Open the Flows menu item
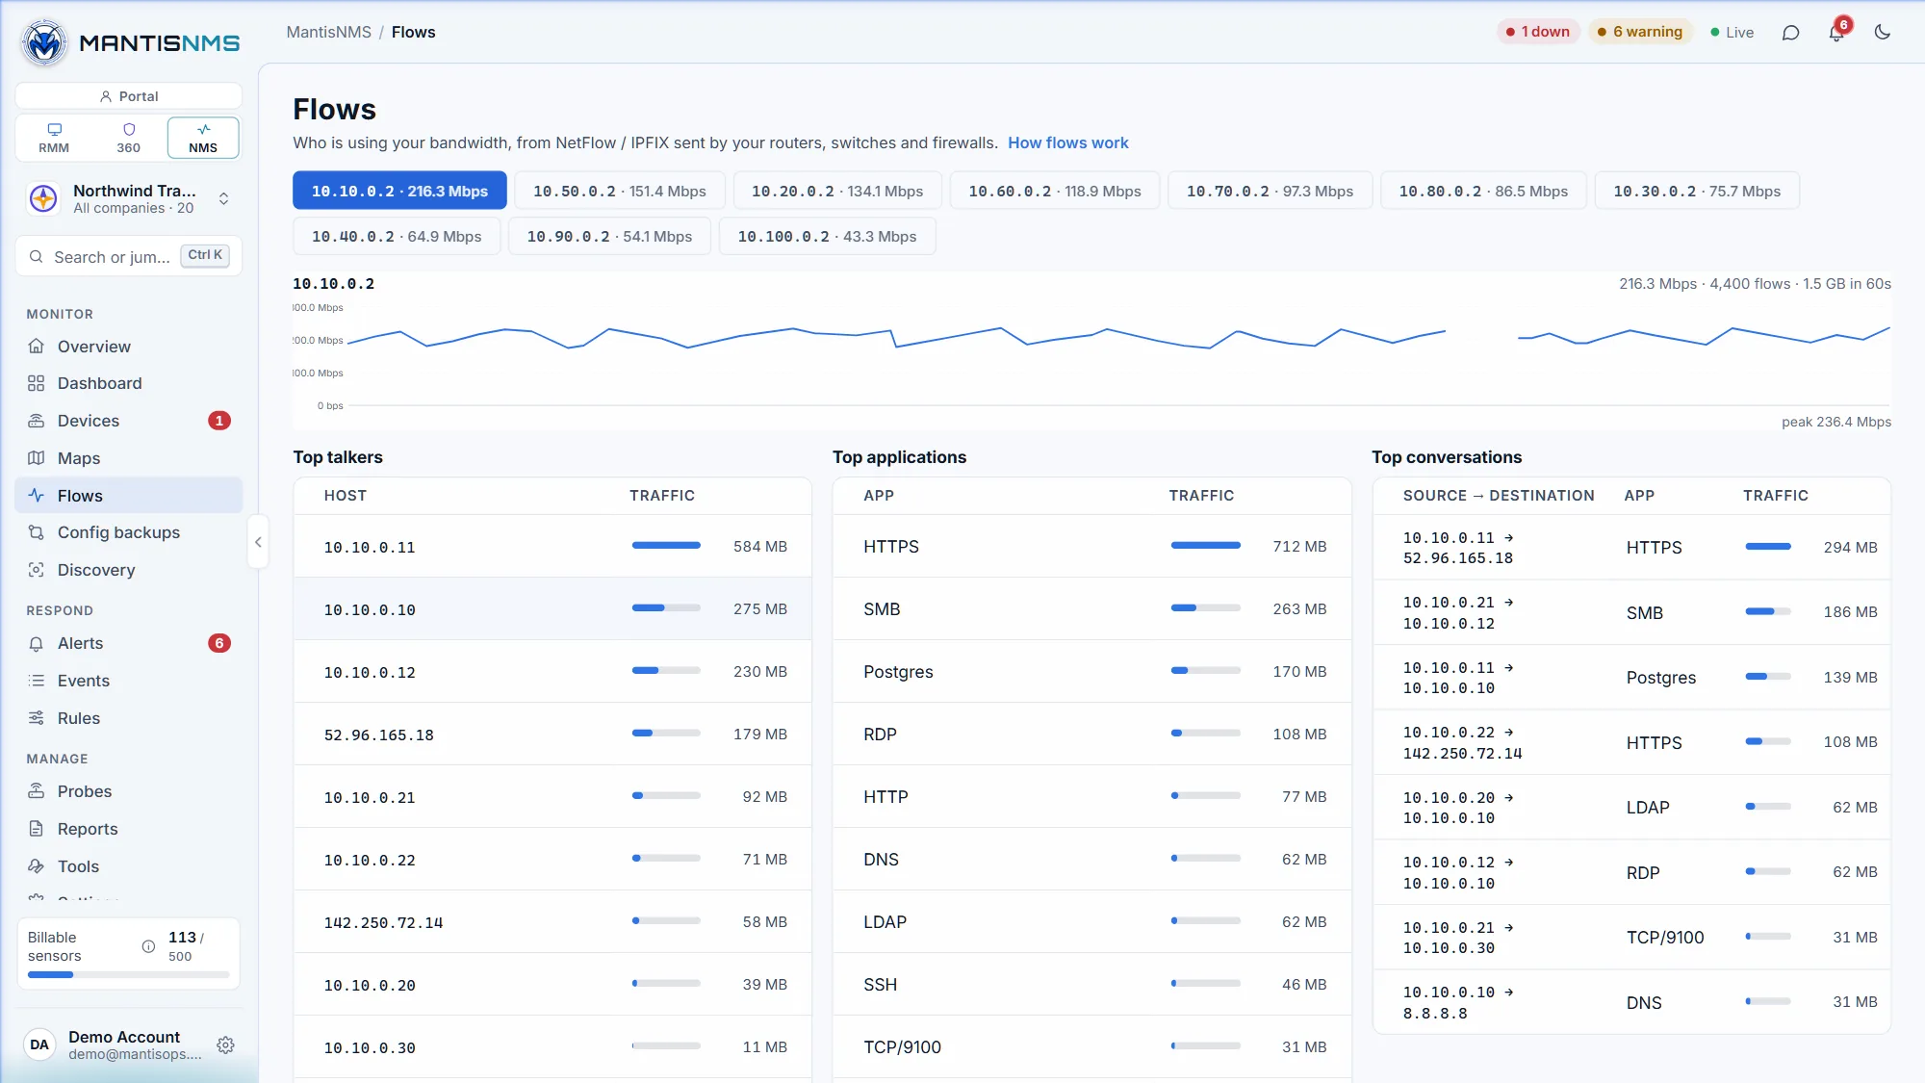 coord(129,496)
